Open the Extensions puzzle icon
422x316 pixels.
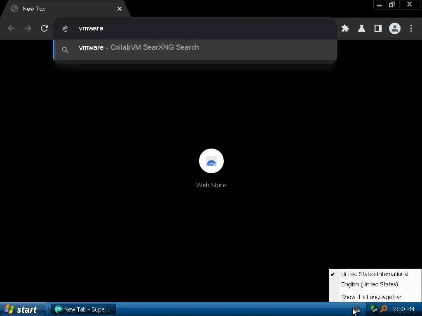point(345,28)
